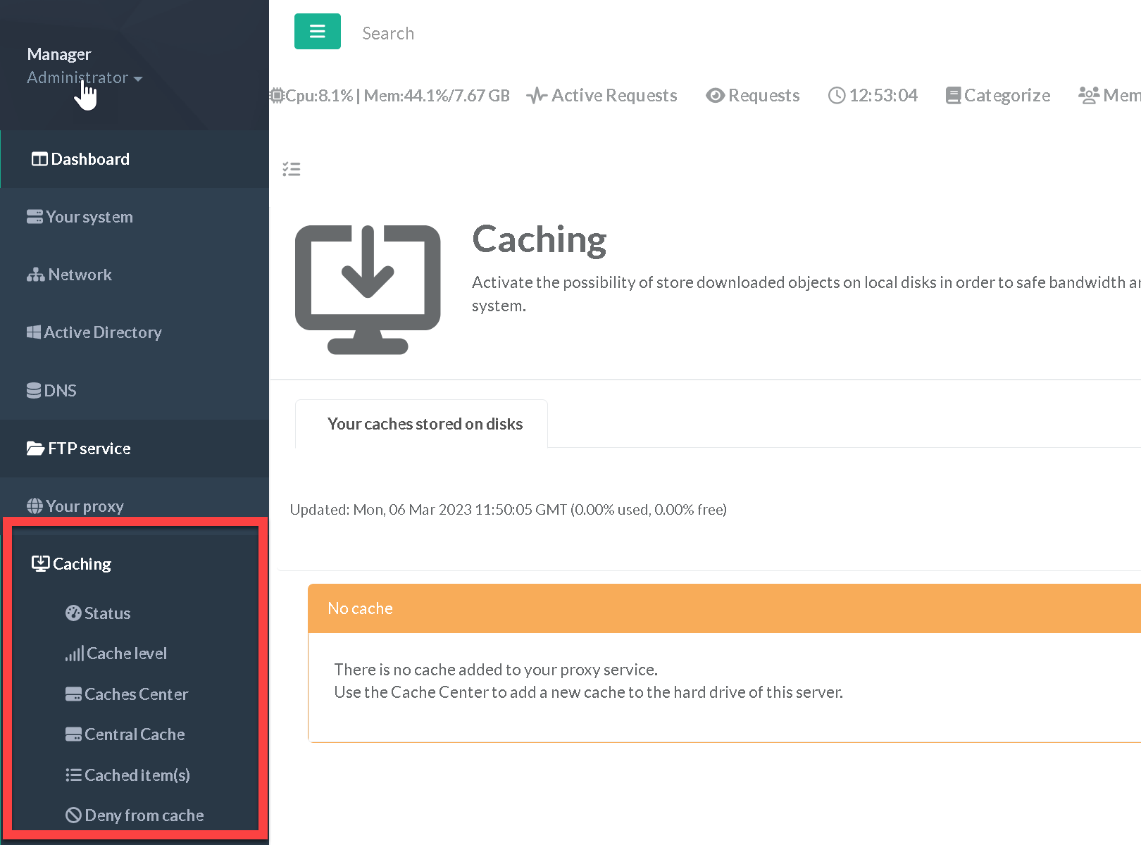1141x845 pixels.
Task: Click the checklist icon above Caching title
Action: [x=292, y=169]
